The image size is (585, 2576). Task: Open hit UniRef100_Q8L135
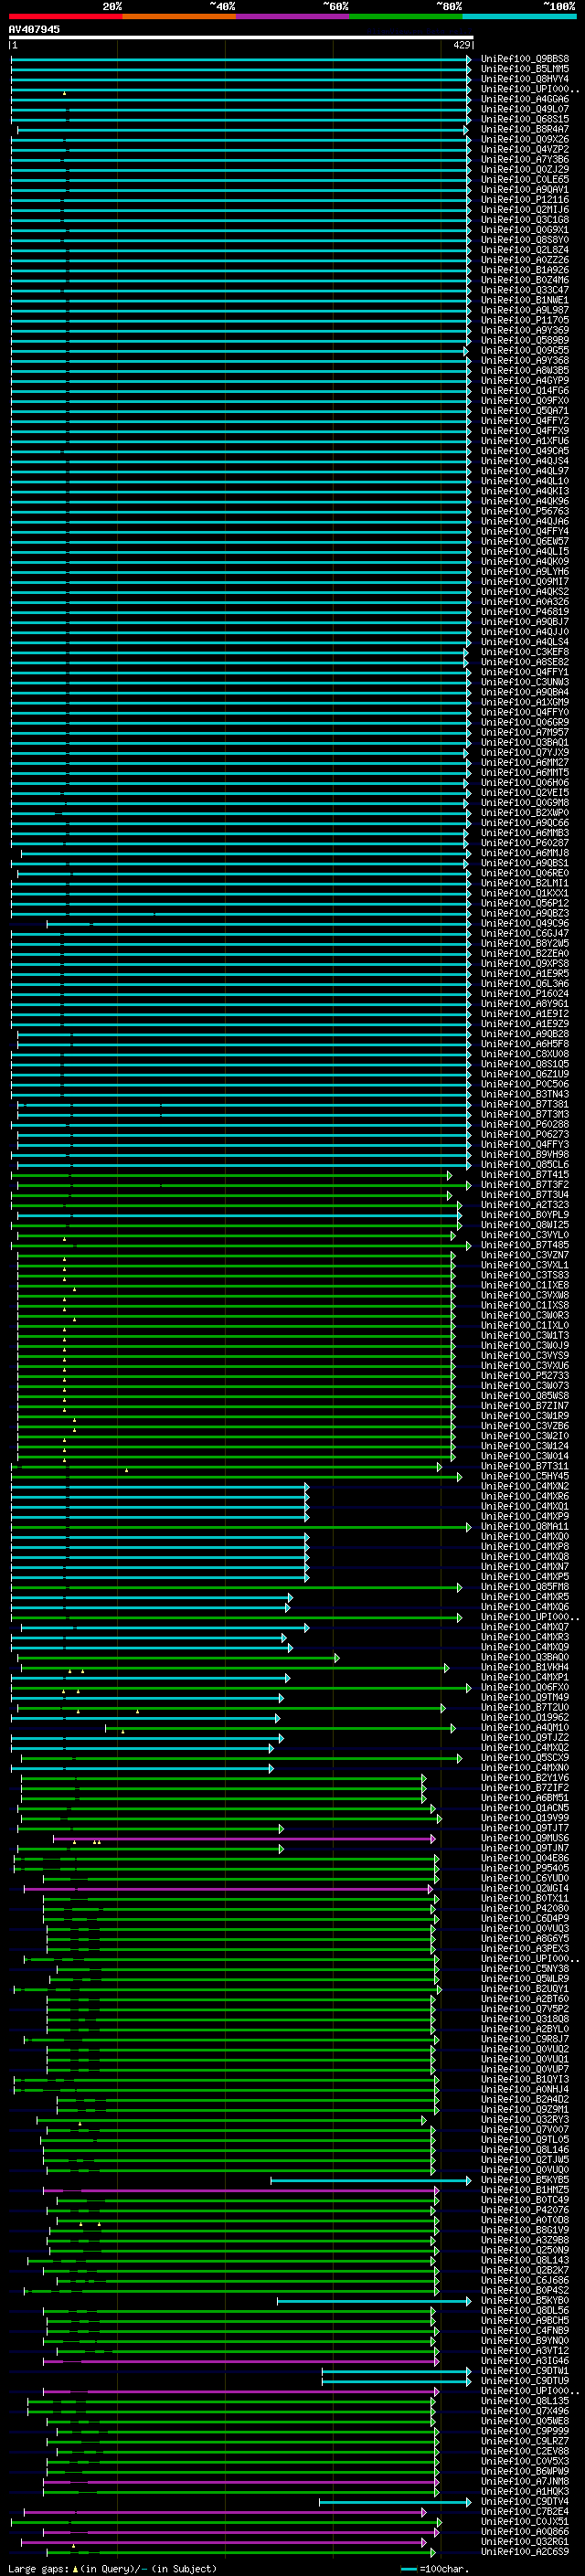(525, 2400)
